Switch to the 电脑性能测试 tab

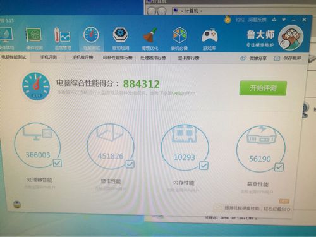coord(14,57)
